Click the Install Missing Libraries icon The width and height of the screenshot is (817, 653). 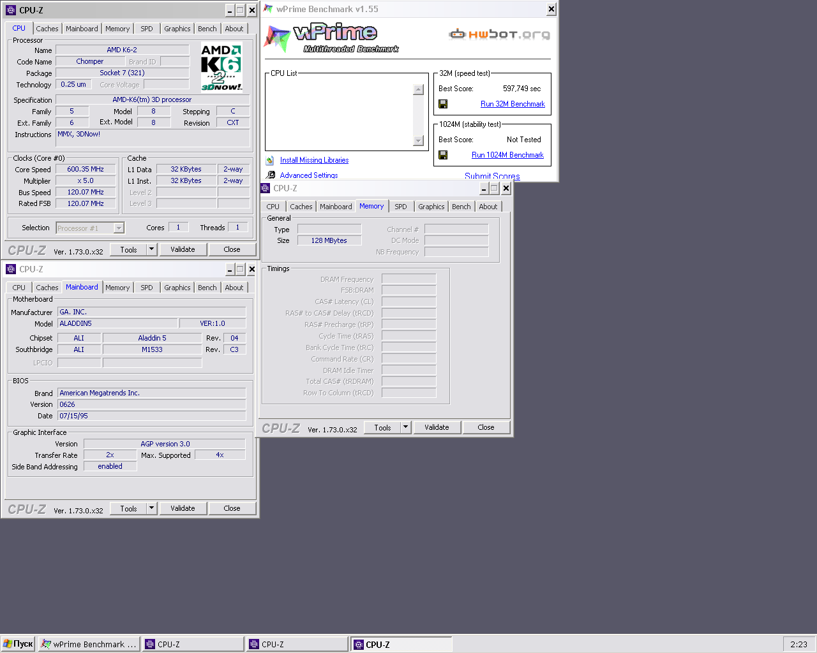point(271,160)
